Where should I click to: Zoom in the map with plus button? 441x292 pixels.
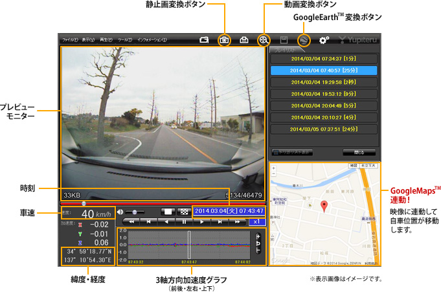point(275,170)
